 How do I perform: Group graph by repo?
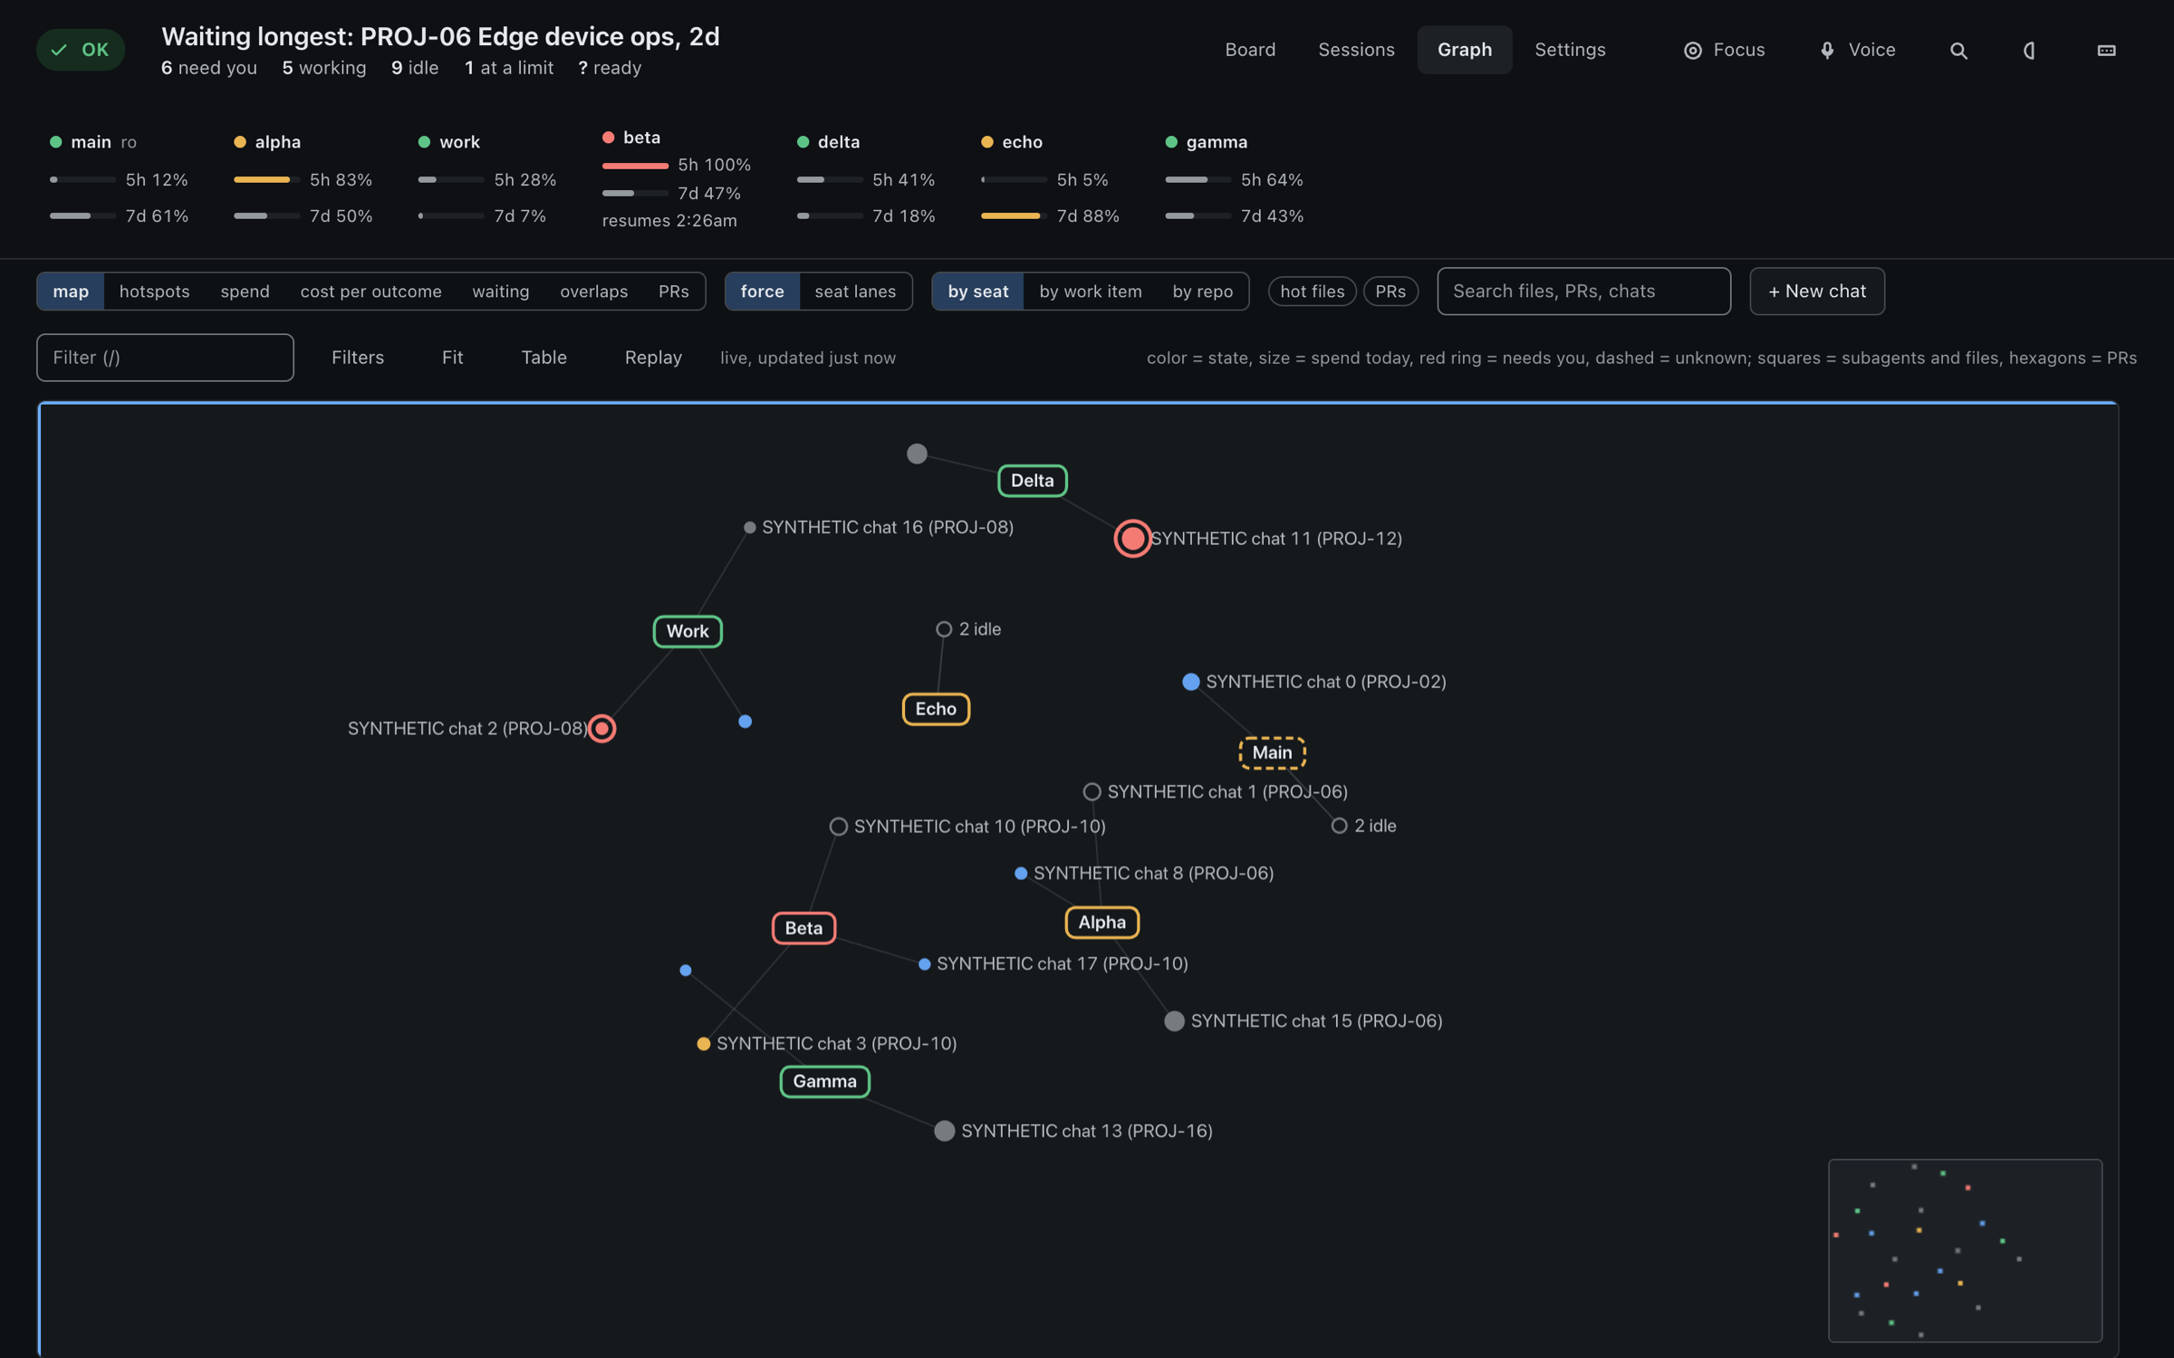coord(1202,292)
